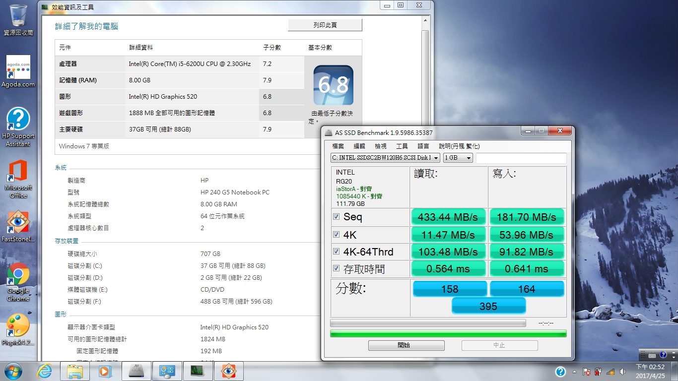
Task: Click the green progress bar in AS SSD
Action: click(448, 334)
